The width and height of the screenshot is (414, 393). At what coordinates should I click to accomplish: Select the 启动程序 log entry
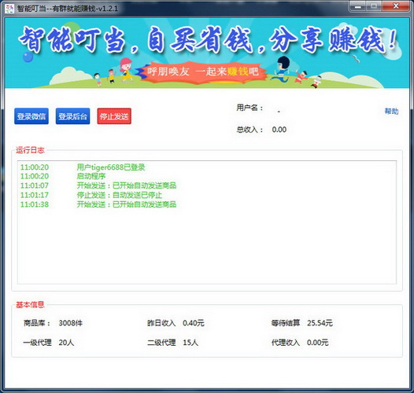91,176
